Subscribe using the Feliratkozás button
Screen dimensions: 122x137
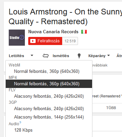click(x=45, y=41)
